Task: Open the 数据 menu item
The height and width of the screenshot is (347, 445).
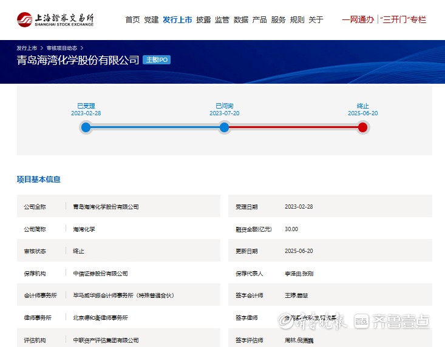Action: click(241, 19)
